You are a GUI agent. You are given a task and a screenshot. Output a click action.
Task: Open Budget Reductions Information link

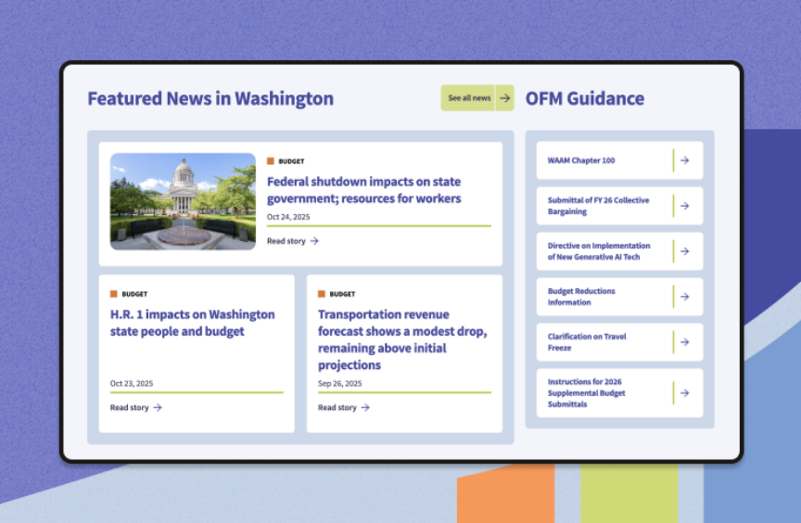(581, 297)
